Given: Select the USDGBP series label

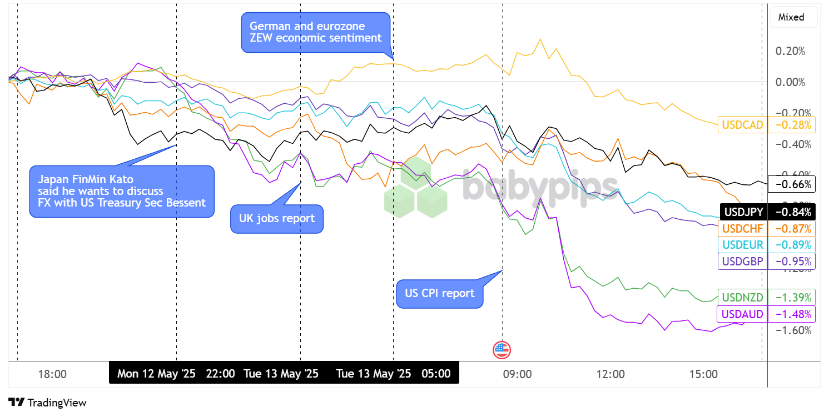Looking at the screenshot, I should tap(742, 261).
